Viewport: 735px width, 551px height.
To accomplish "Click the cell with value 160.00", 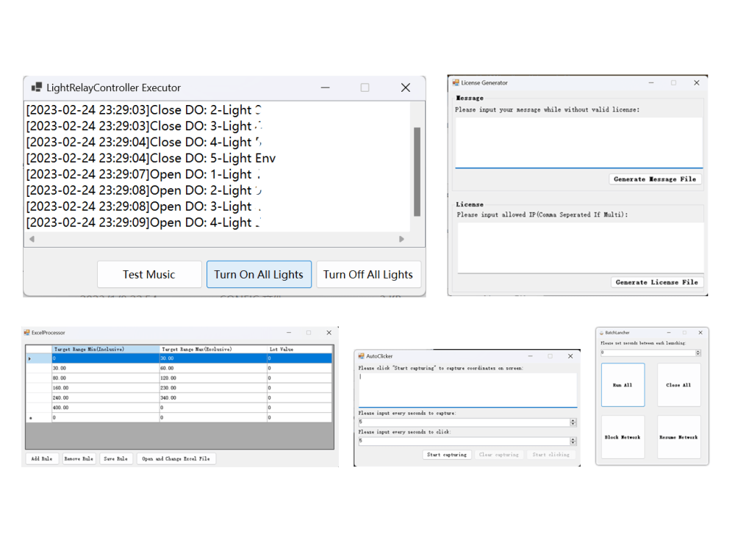I will coord(105,388).
